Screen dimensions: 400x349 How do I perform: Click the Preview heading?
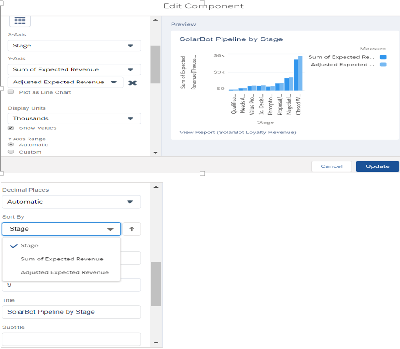coord(183,24)
